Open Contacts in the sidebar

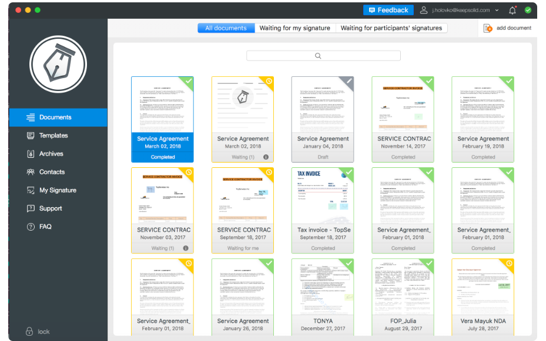[x=58, y=172]
